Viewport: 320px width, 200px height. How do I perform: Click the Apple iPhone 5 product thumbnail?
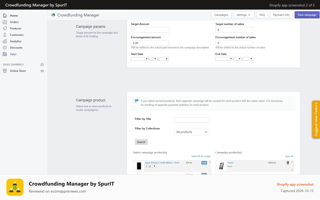click(139, 166)
